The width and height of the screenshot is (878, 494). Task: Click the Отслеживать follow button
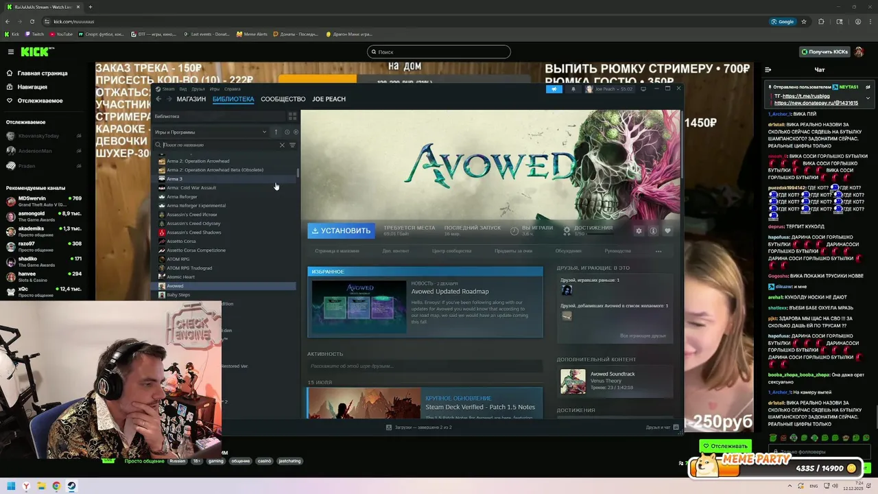click(x=725, y=446)
